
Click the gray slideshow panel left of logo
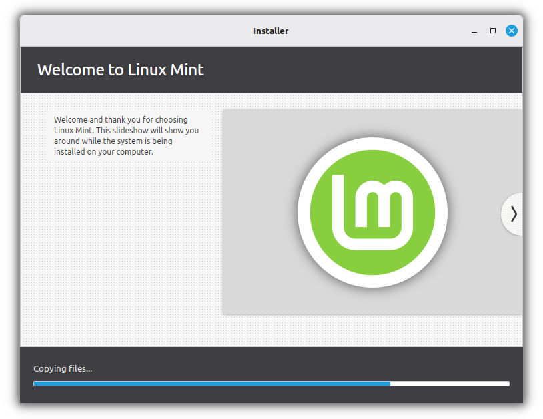point(257,214)
